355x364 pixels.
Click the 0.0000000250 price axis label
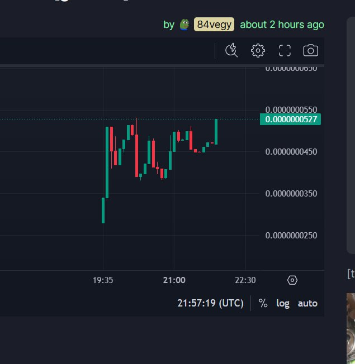[291, 236]
